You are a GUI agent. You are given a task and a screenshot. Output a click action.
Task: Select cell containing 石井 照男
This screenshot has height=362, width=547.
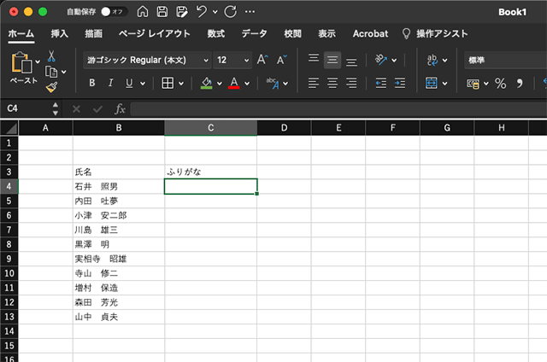[x=118, y=186]
